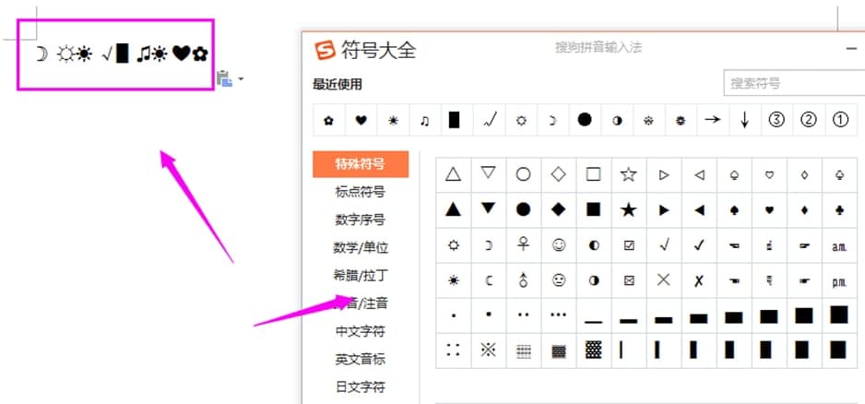
Task: Insert the frowning face symbol
Action: click(558, 280)
